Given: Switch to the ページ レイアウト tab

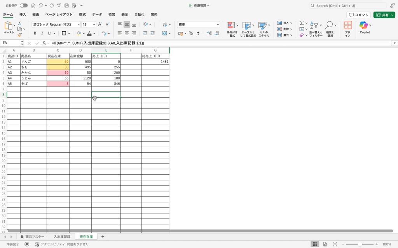Looking at the screenshot, I should [x=59, y=14].
